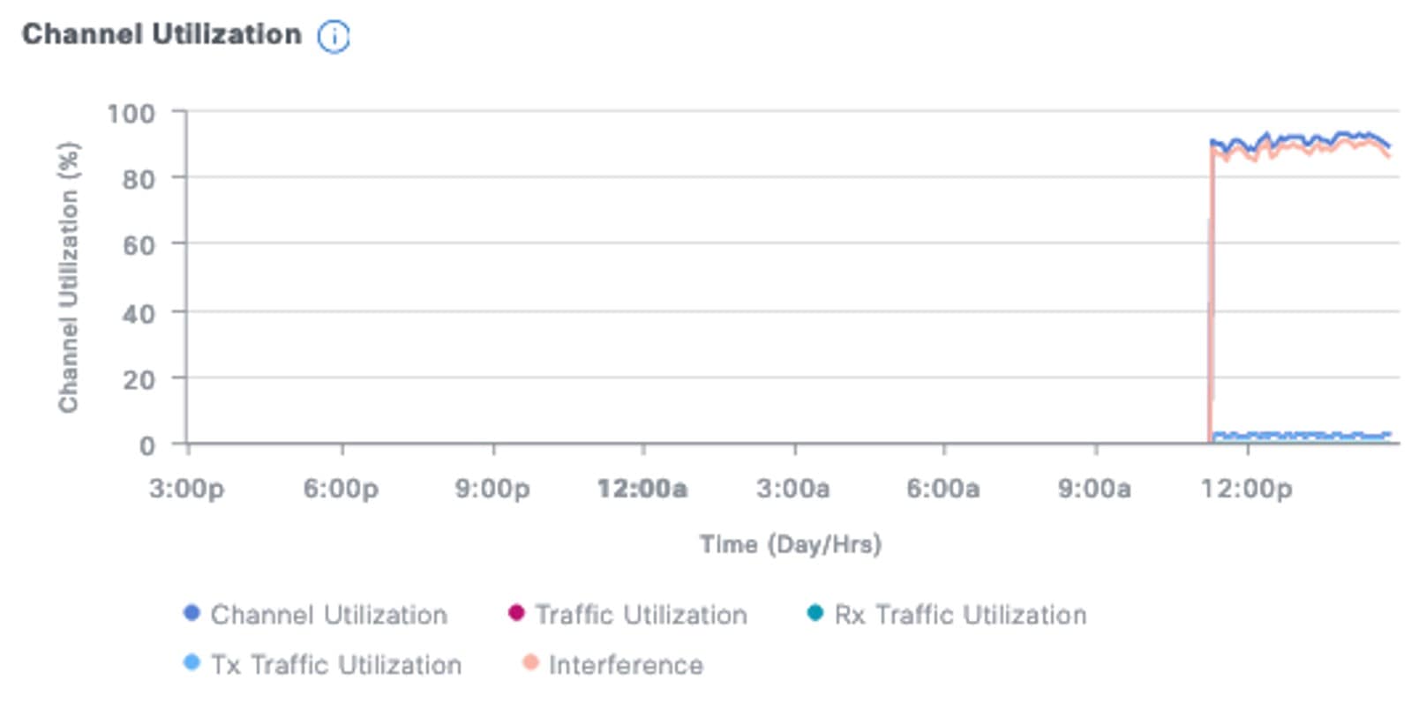
Task: Click the 6:00a time axis label
Action: click(942, 489)
